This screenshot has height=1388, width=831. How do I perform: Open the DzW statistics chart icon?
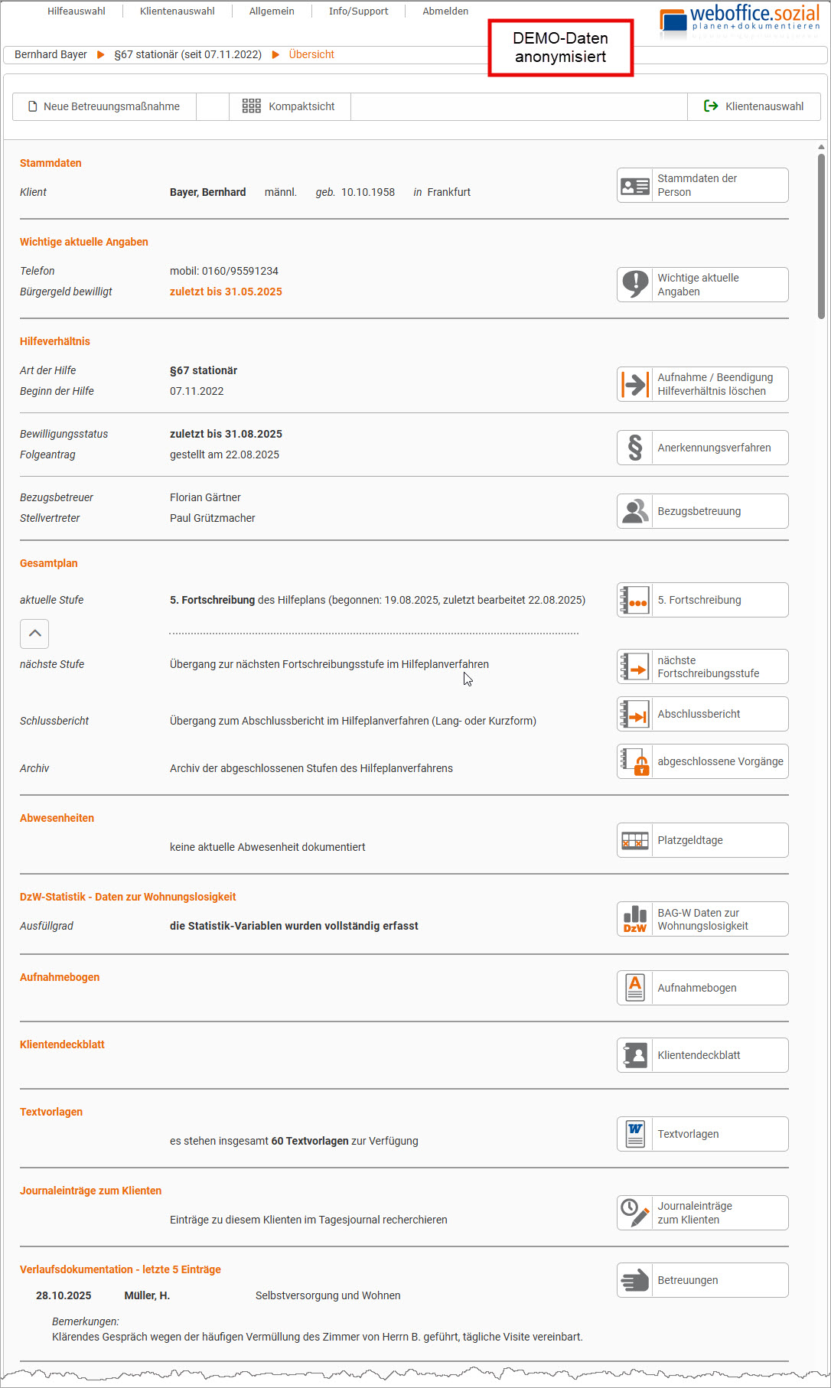coord(635,919)
